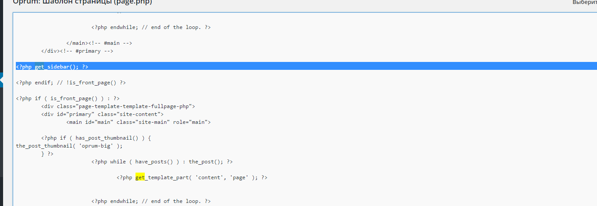Click the "Выберит" label at top right
Viewport: 597px width, 206px height.
click(x=584, y=2)
